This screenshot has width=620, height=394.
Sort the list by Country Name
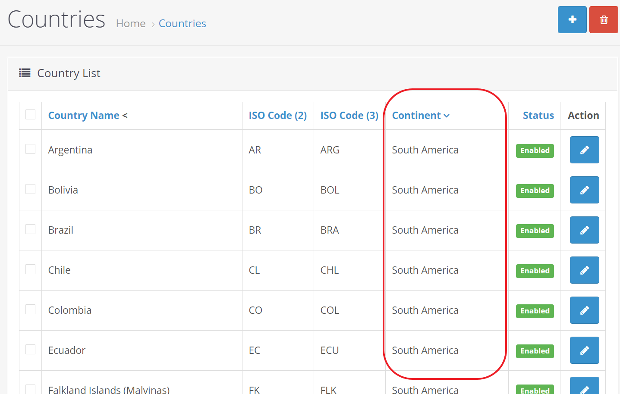click(x=84, y=116)
